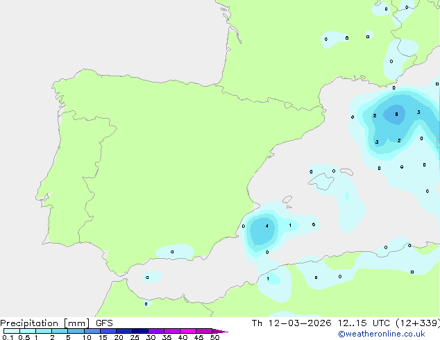
Task: Click the "4" precipitation value off Spain's coast
Action: (x=267, y=226)
